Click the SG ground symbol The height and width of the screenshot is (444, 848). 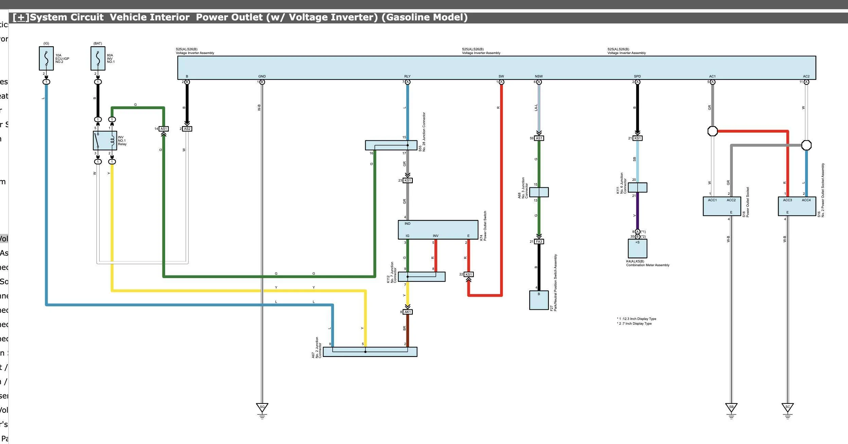click(x=262, y=406)
